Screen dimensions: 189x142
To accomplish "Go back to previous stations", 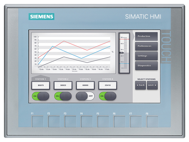I will pos(141,85).
